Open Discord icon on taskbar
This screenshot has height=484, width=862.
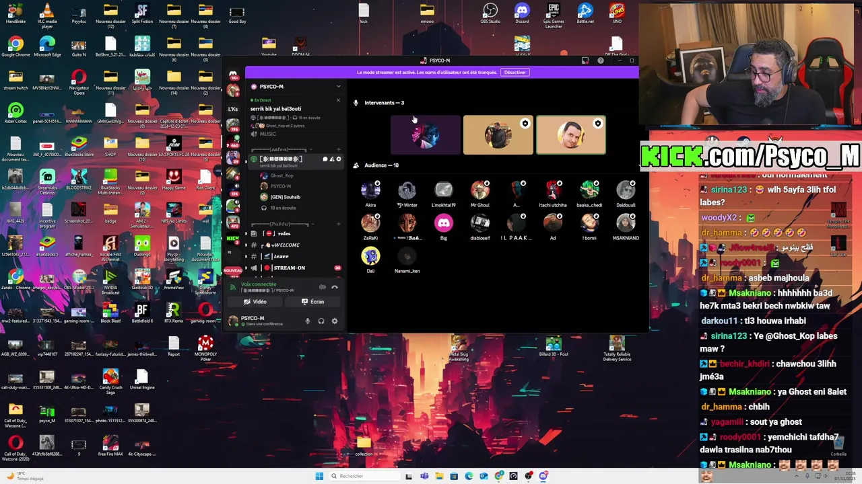click(543, 476)
